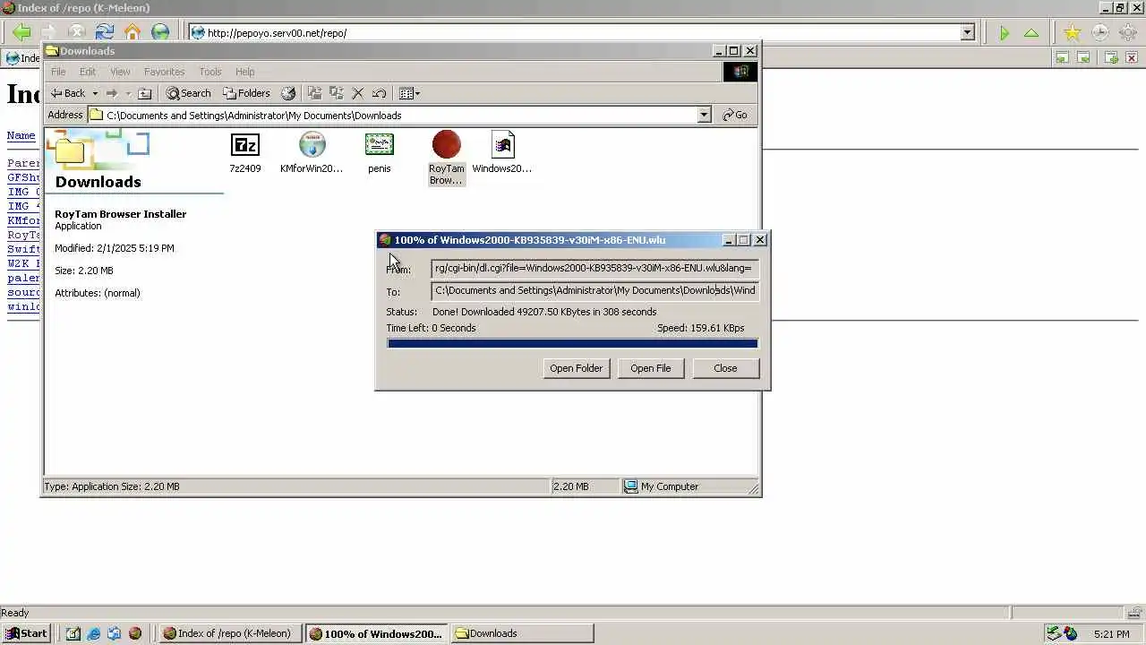Click the From URL field in download dialog
The width and height of the screenshot is (1146, 645).
pos(594,268)
